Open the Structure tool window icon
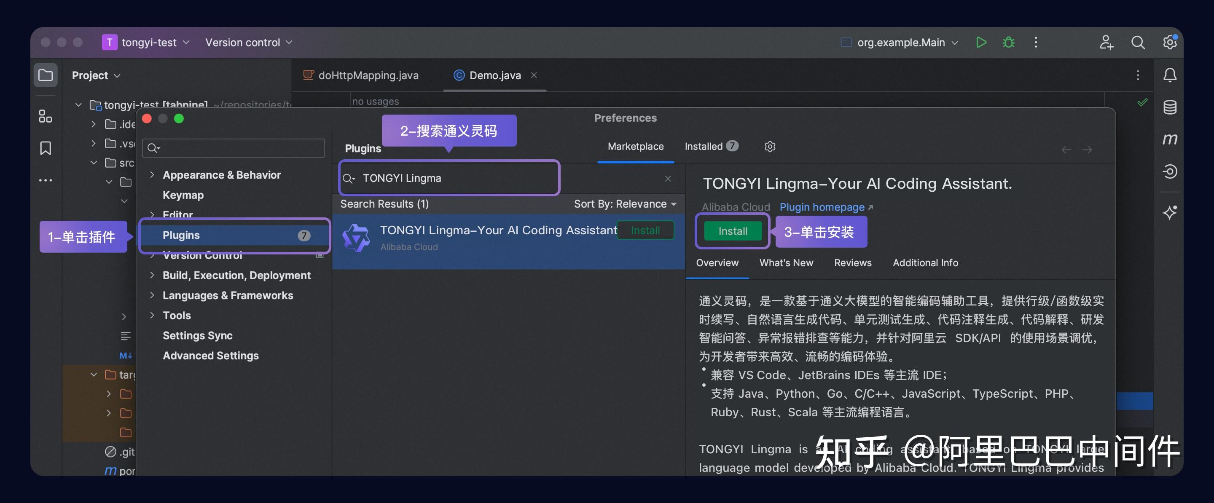 coord(45,116)
